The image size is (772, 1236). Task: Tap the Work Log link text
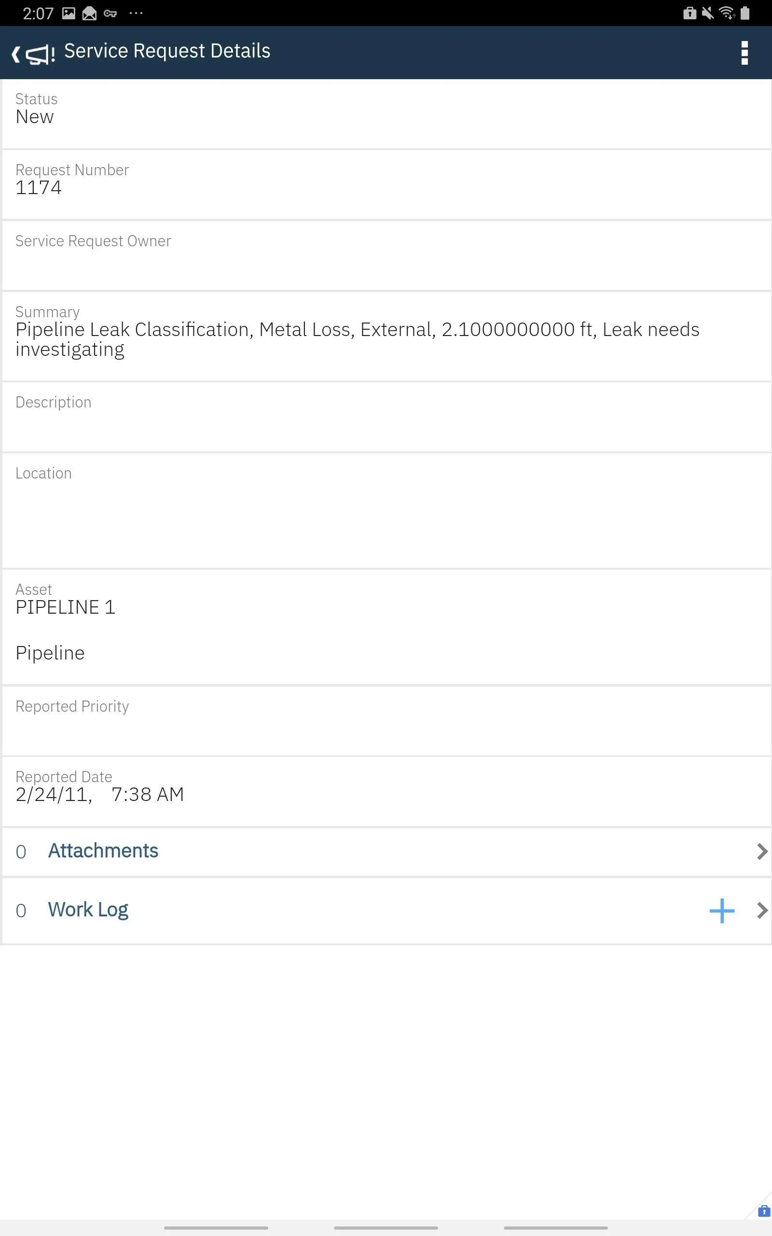(x=88, y=910)
